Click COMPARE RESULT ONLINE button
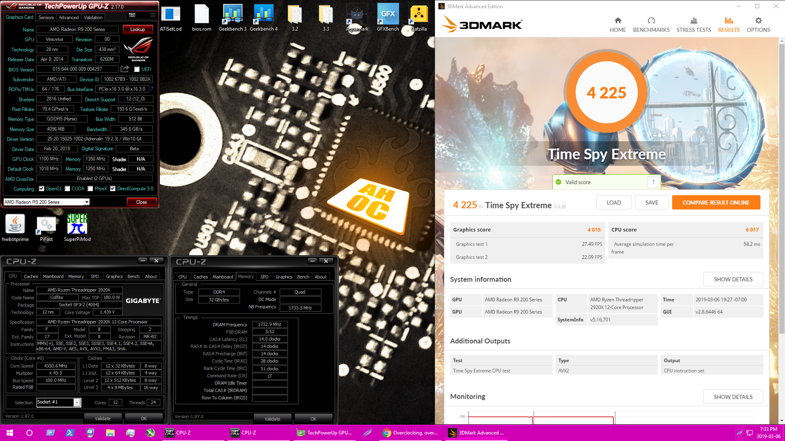This screenshot has height=441, width=785. point(716,203)
